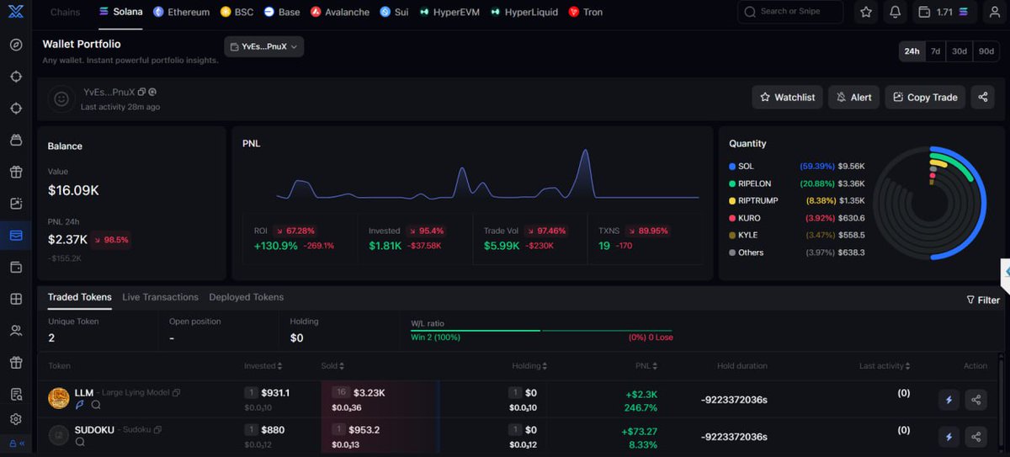Select the highlighted Wallet Portfolio sidebar icon
Screen dimensions: 1010x457
tap(16, 236)
